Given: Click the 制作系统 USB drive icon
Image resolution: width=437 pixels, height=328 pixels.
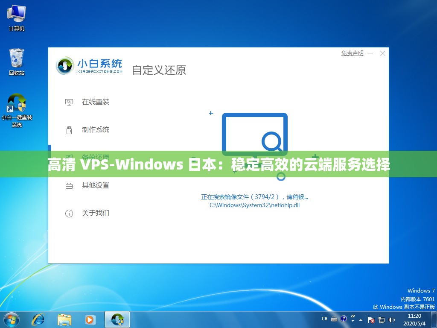Looking at the screenshot, I should pos(69,130).
